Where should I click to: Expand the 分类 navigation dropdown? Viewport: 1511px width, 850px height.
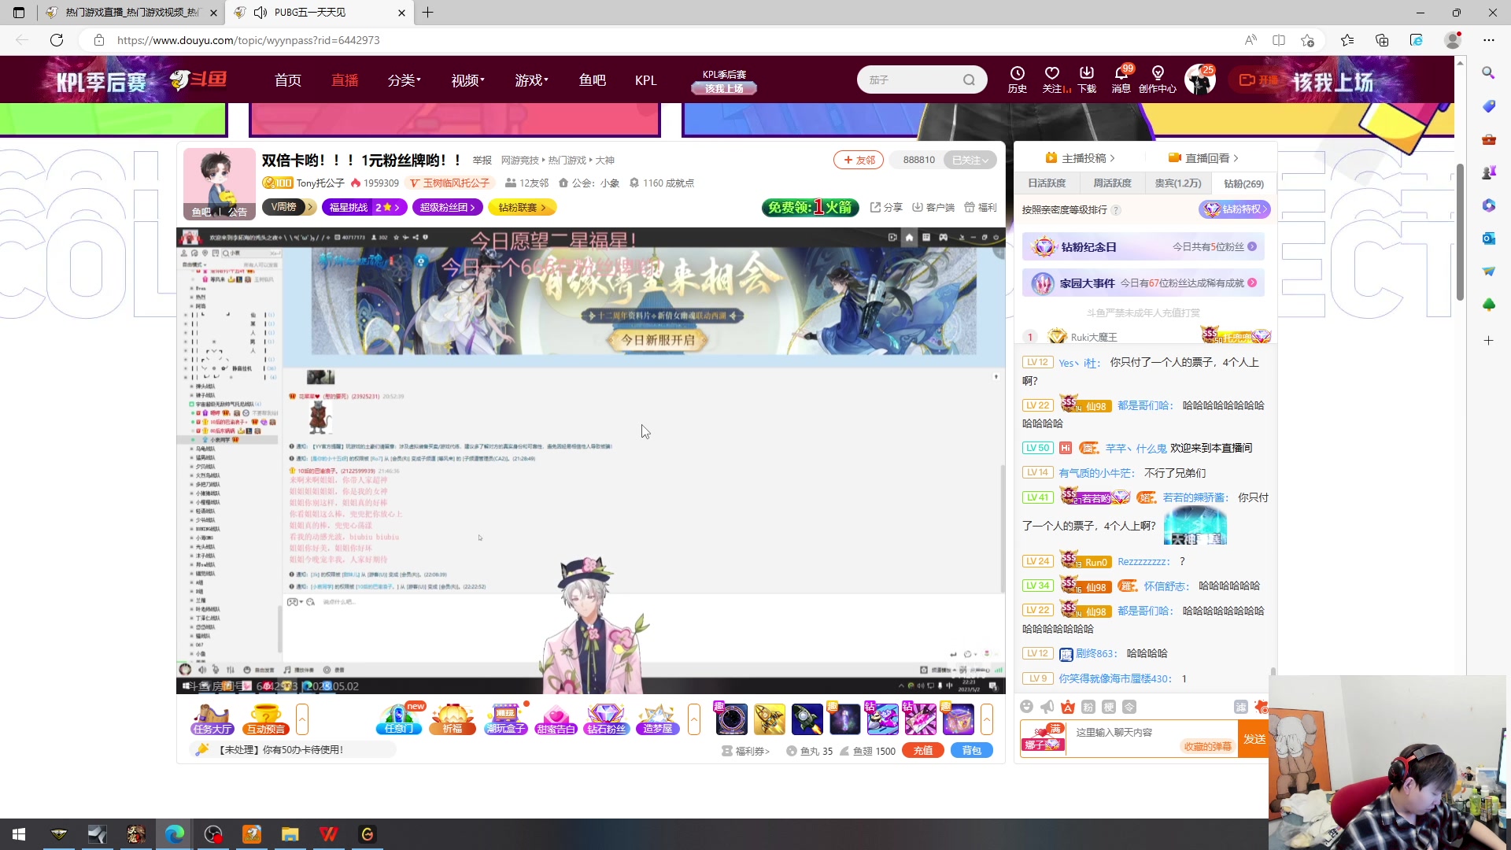pos(404,80)
